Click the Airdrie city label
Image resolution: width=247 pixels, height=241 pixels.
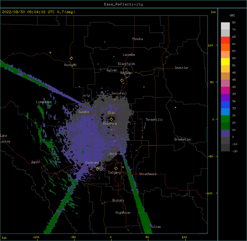115,154
